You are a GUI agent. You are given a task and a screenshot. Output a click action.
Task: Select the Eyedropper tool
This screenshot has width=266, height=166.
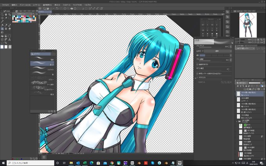tap(2, 21)
